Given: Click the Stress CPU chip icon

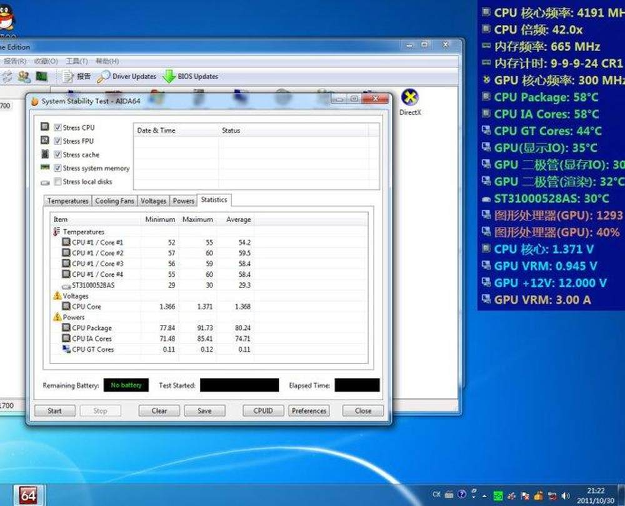Looking at the screenshot, I should [x=44, y=127].
